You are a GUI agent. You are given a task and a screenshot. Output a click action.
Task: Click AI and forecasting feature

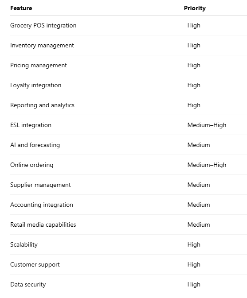pyautogui.click(x=35, y=145)
